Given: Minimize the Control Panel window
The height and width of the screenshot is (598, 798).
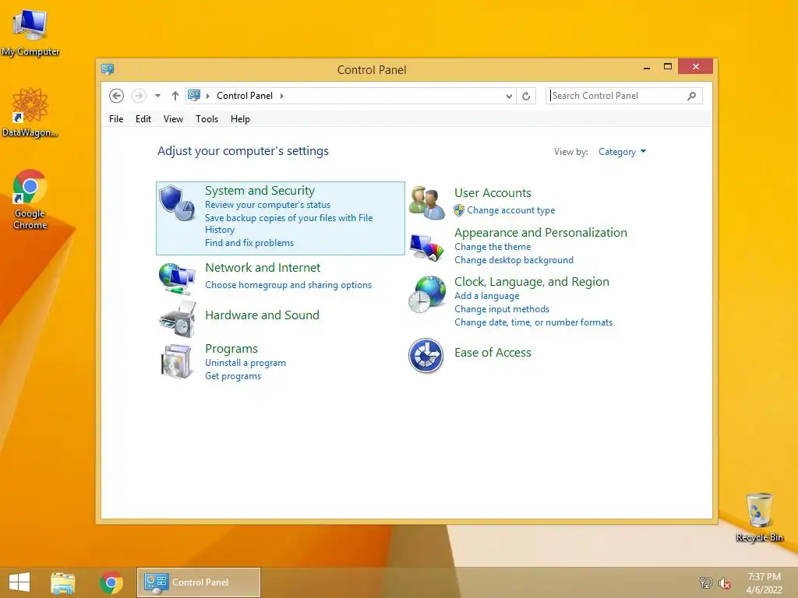Looking at the screenshot, I should click(x=647, y=67).
